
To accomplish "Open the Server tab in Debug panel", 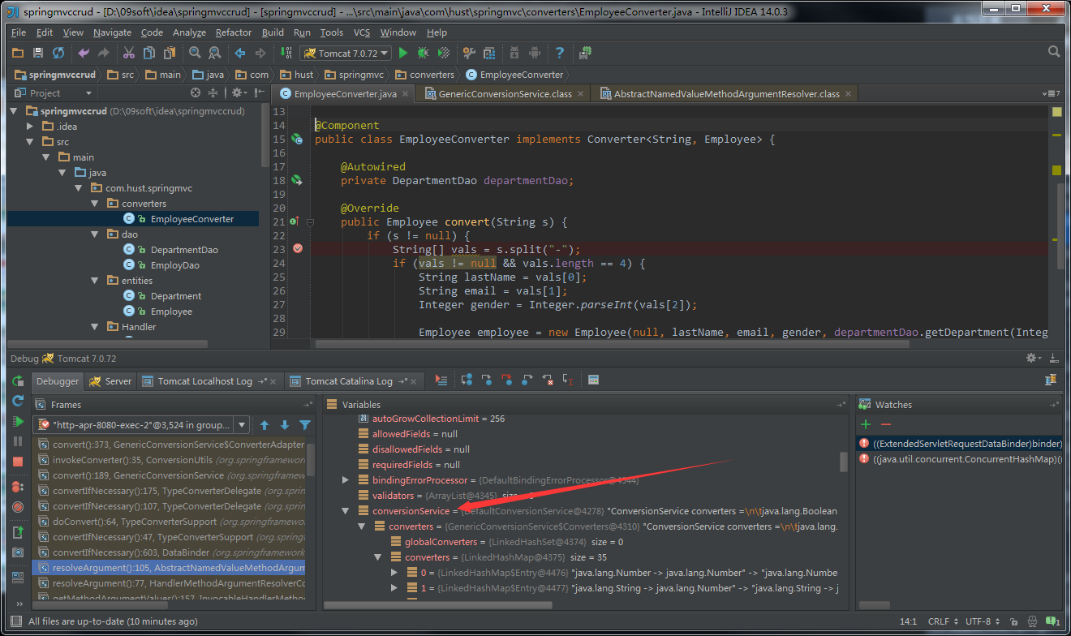I will [110, 381].
